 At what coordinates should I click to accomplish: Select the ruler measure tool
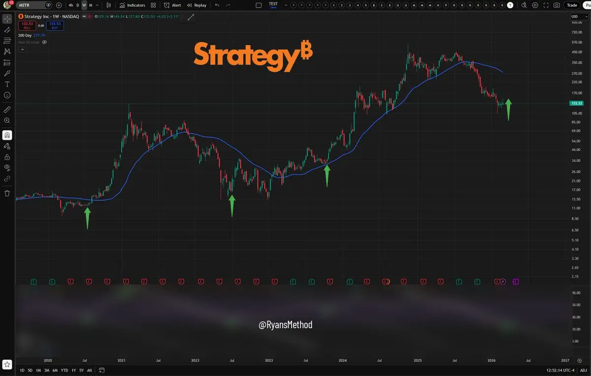click(7, 109)
